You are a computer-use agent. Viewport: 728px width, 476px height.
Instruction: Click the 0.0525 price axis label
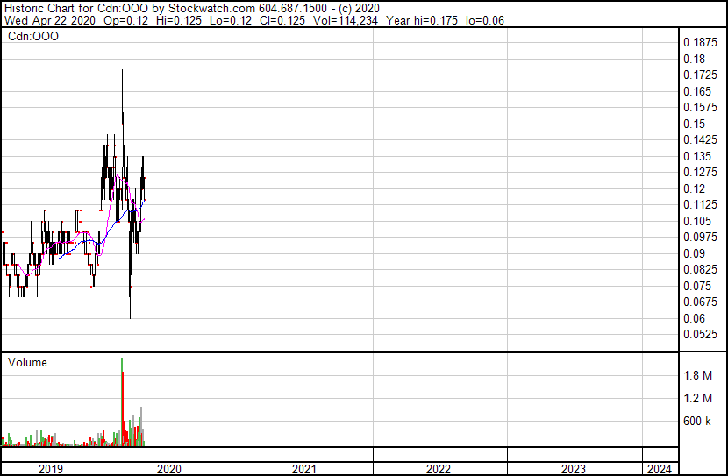(702, 334)
